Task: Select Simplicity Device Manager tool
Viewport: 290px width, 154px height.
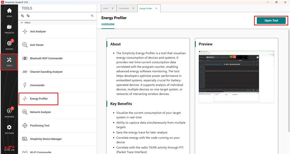Action: tap(46, 139)
